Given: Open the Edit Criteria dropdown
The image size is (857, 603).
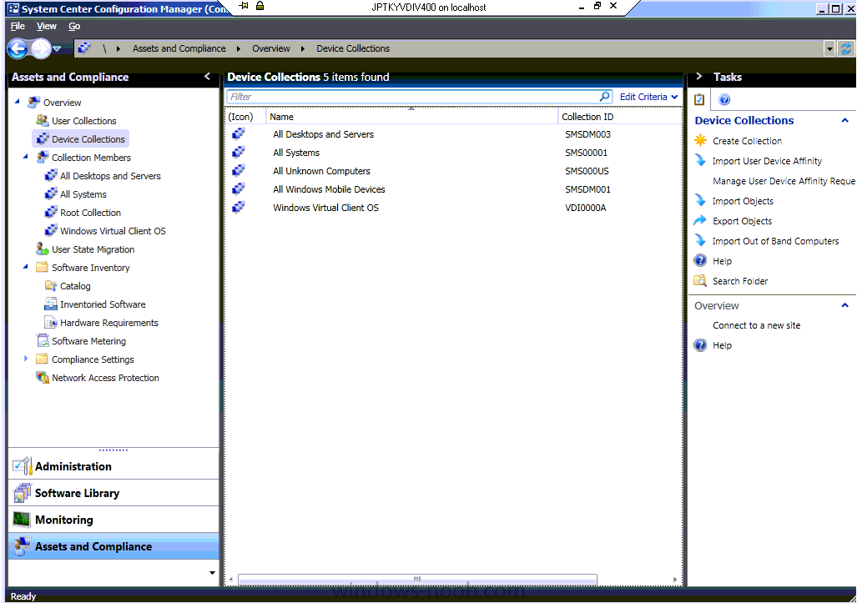Looking at the screenshot, I should click(648, 97).
